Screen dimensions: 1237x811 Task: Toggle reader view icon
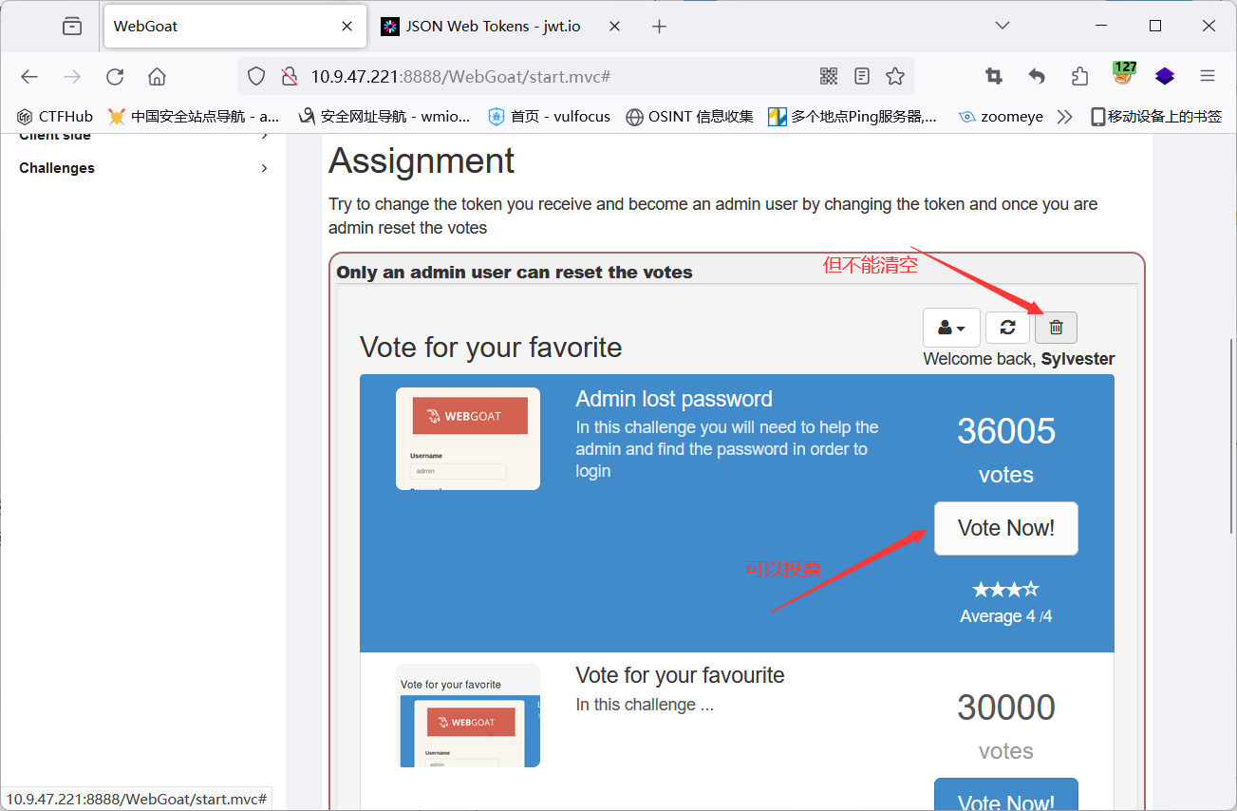tap(862, 77)
